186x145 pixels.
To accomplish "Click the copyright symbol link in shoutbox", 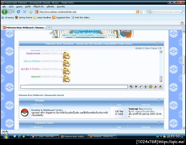I will point(160,48).
